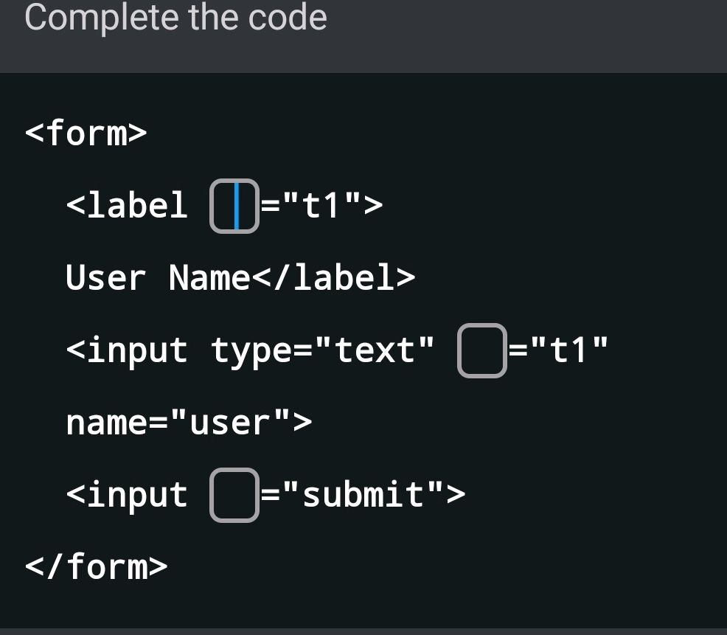Viewport: 727px width, 635px height.
Task: Click the second input element line
Action: coord(265,496)
